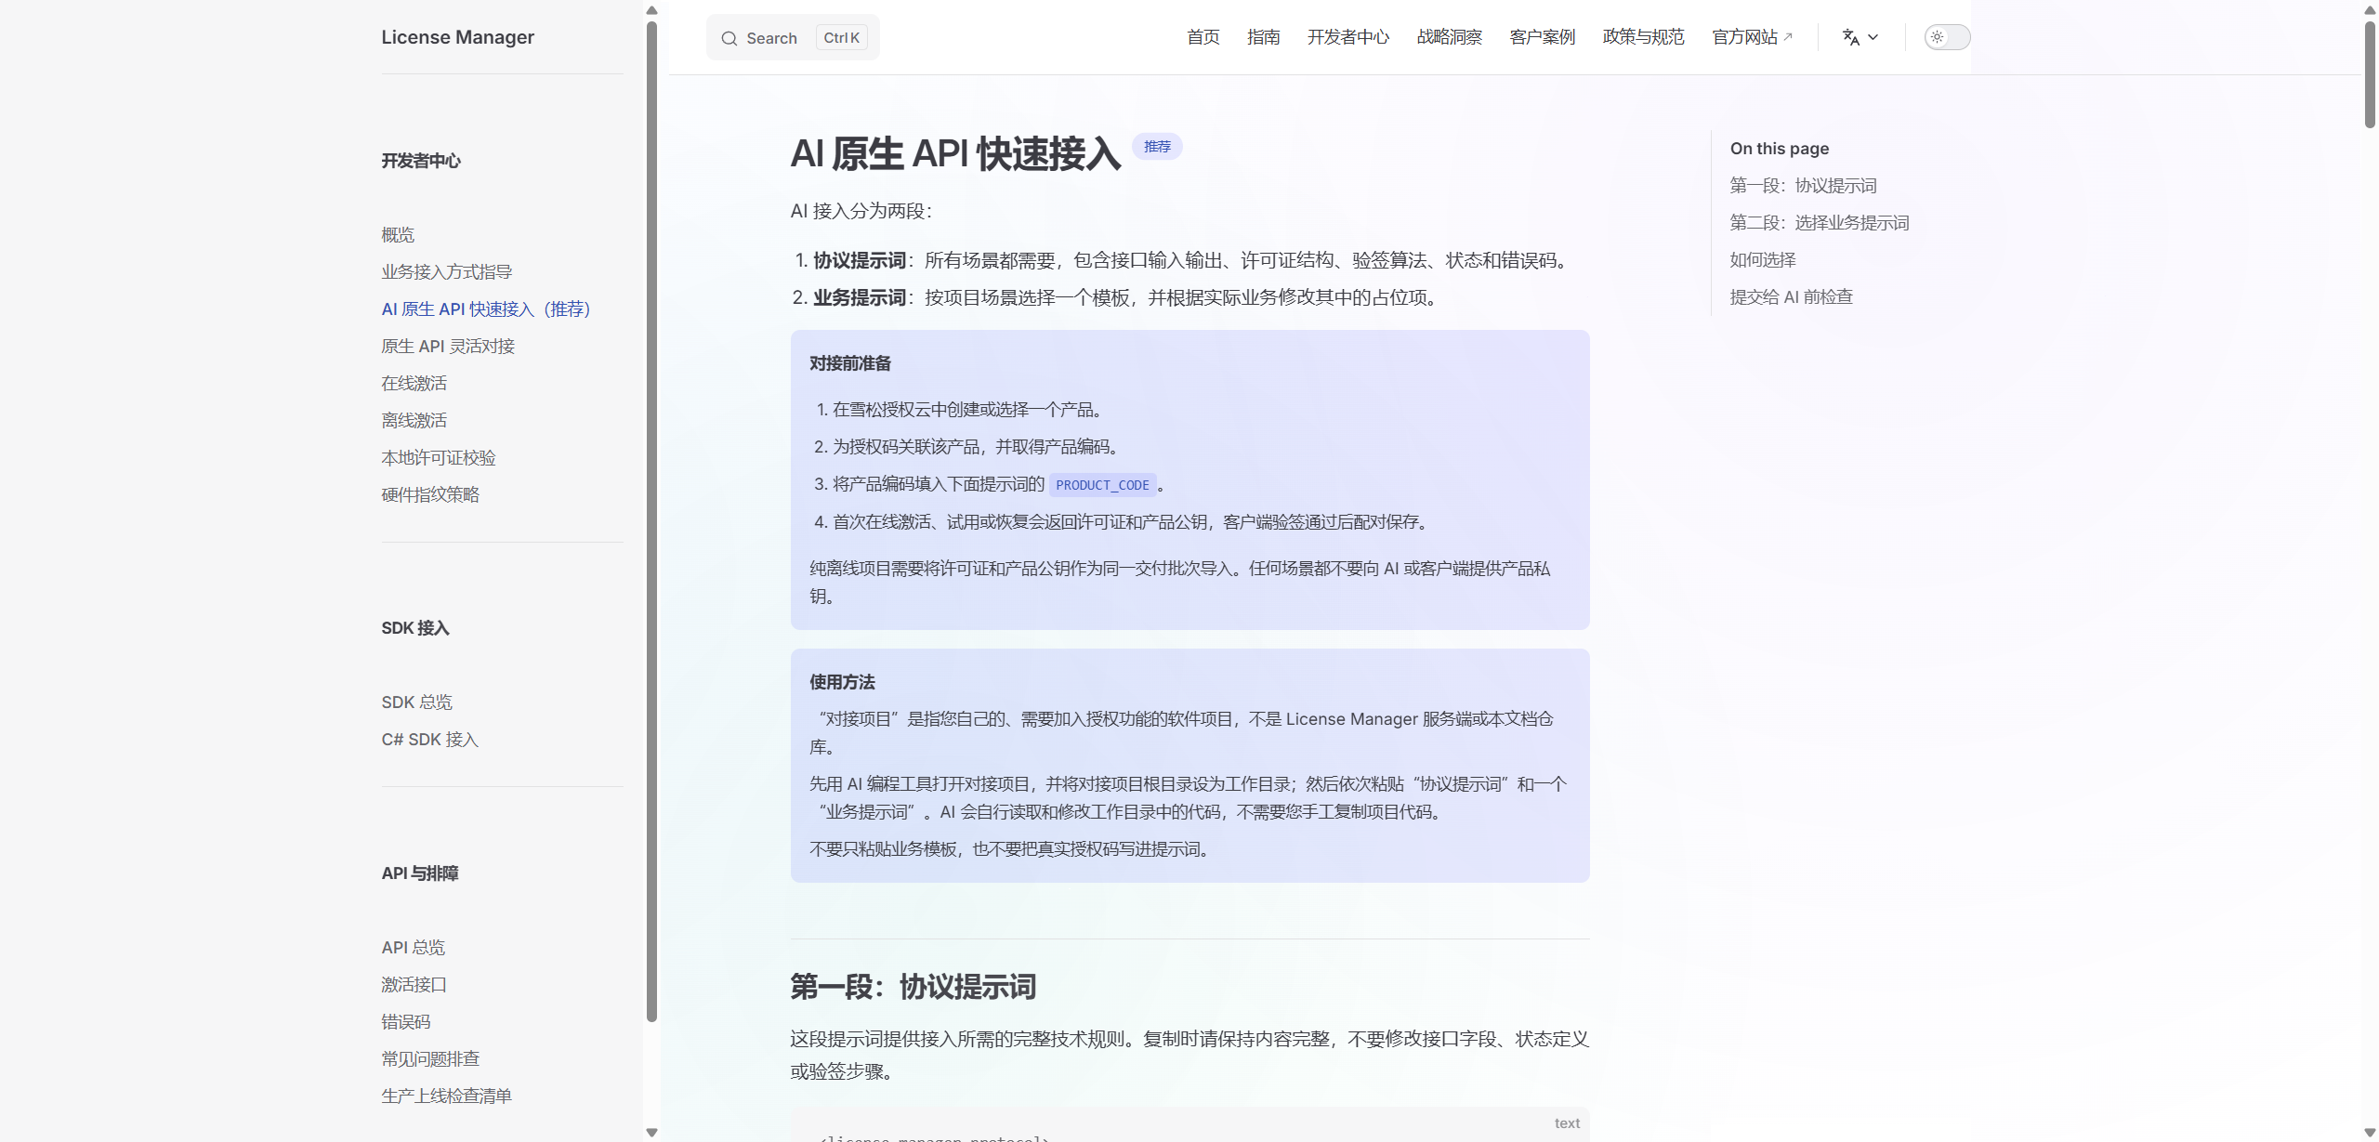
Task: Open 政策与规范 navigation item
Action: [1643, 37]
